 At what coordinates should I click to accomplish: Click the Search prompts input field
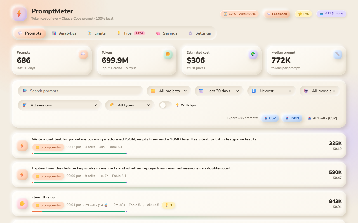click(81, 91)
